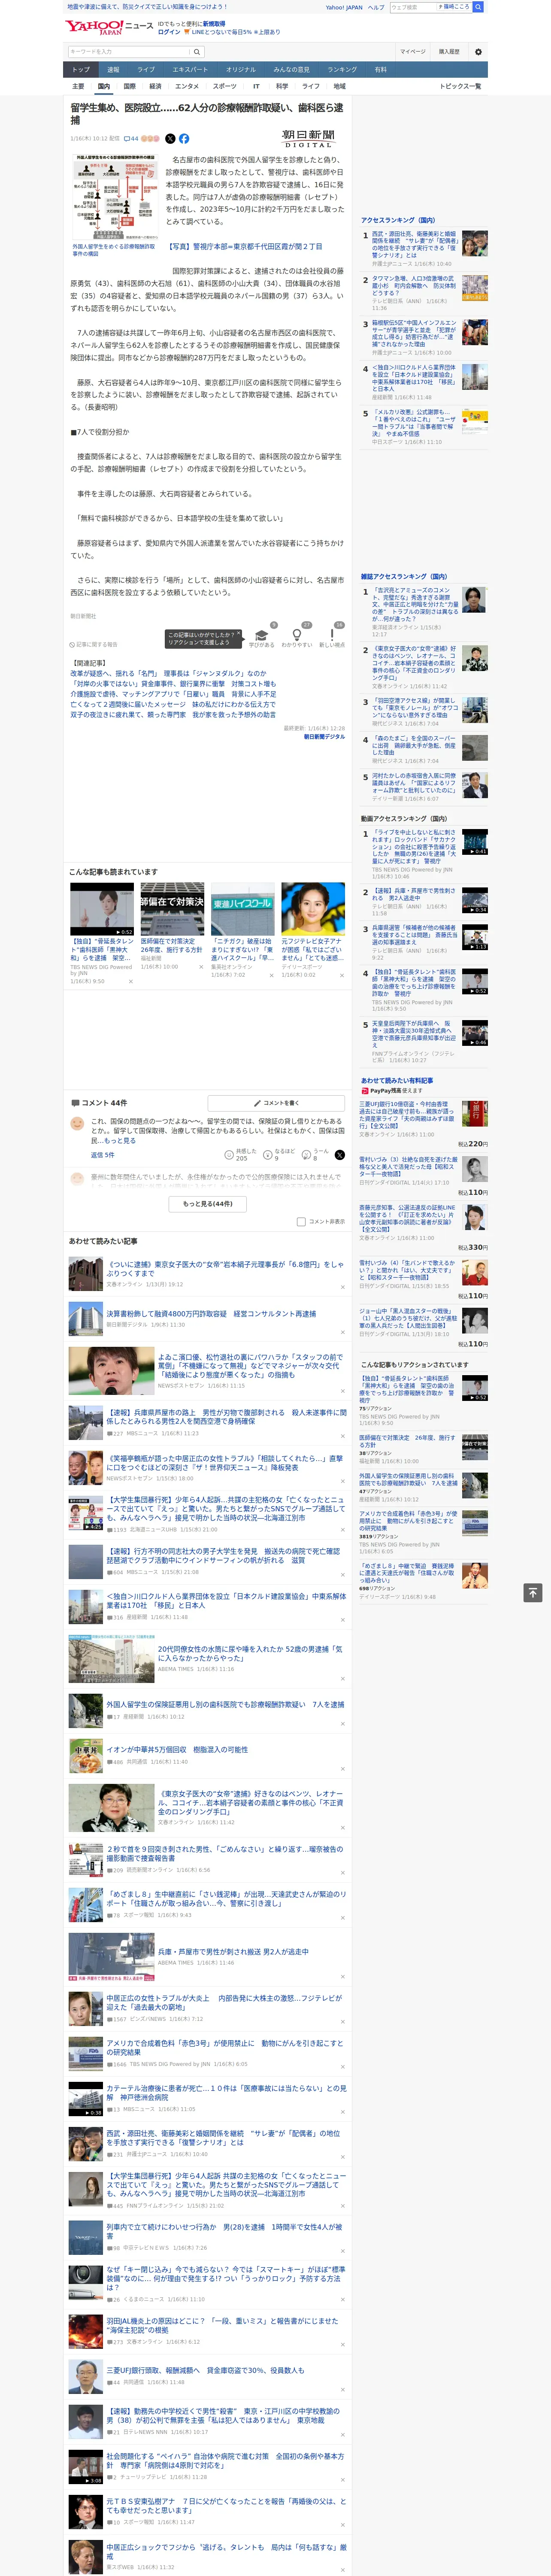Open 【写真】警視庁本部 photo link

[244, 246]
